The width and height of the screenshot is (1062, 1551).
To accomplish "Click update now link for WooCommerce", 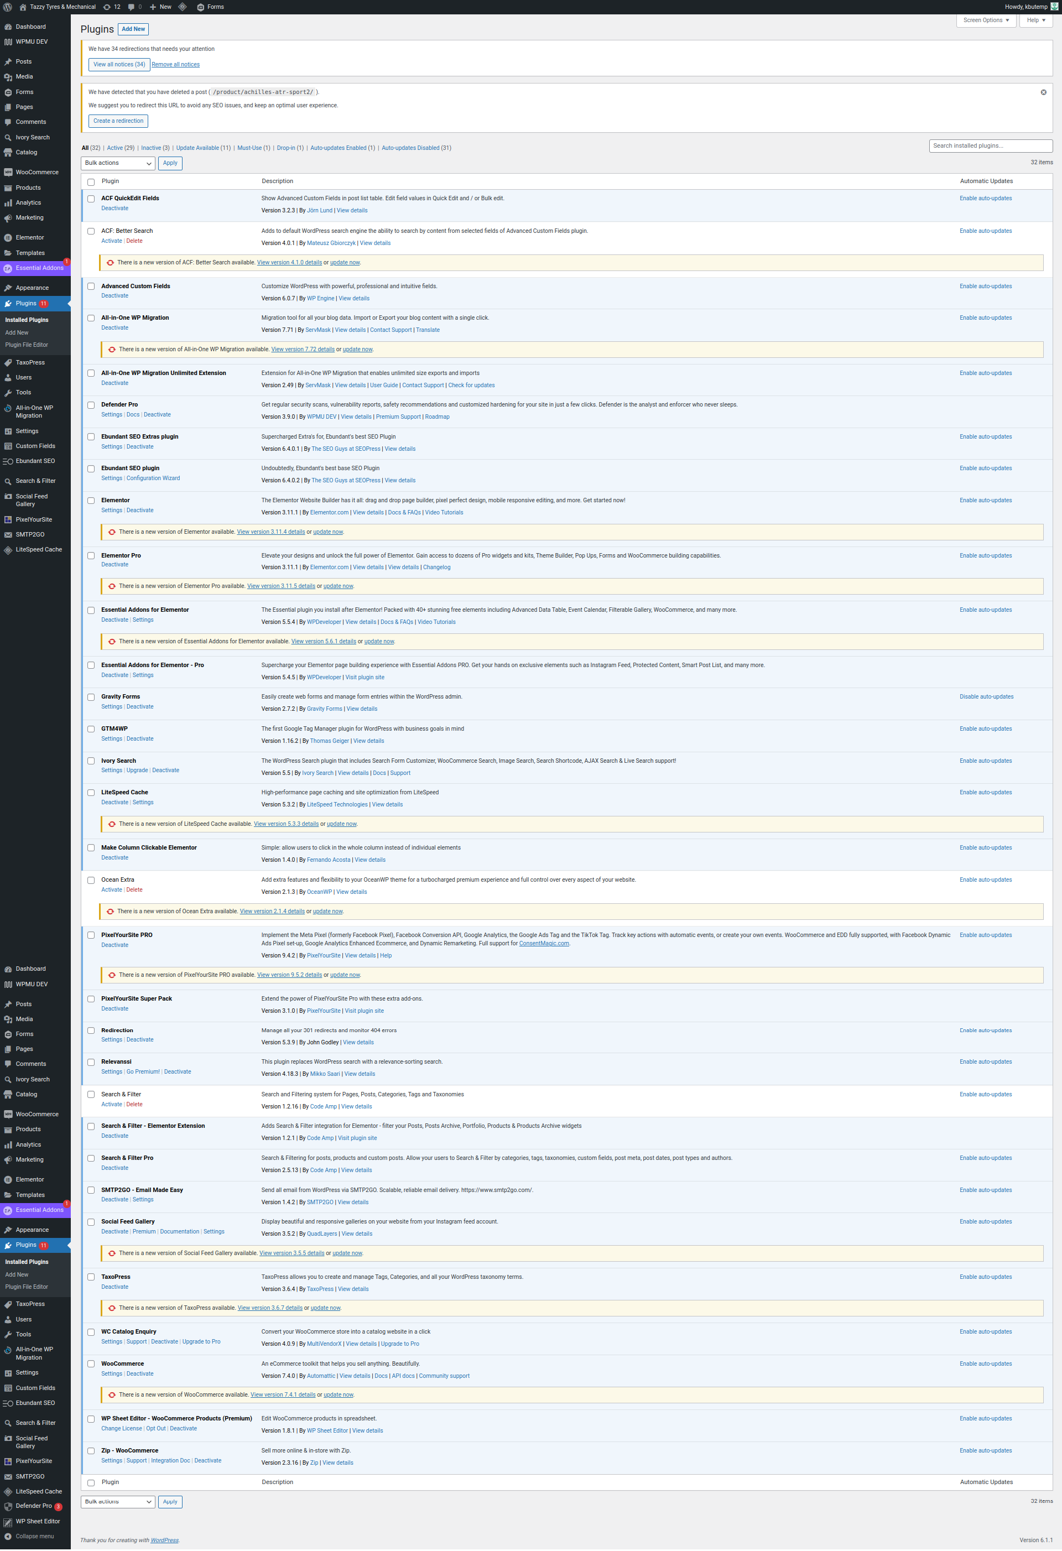I will click(339, 1394).
